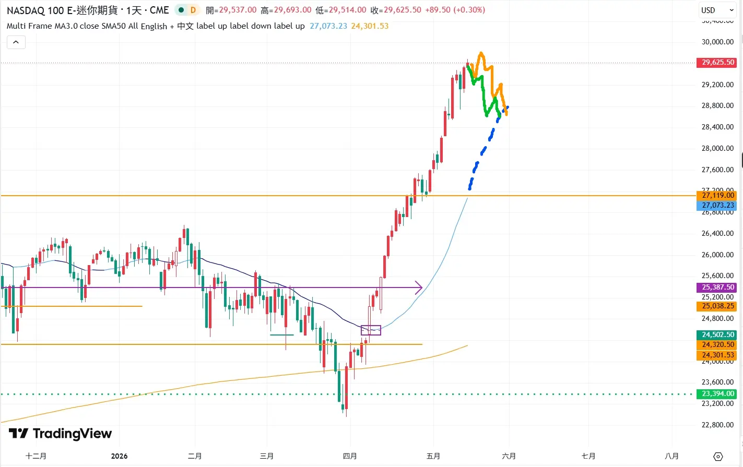Click the change value +89.50 (+0.30%)
The width and height of the screenshot is (743, 467).
455,10
